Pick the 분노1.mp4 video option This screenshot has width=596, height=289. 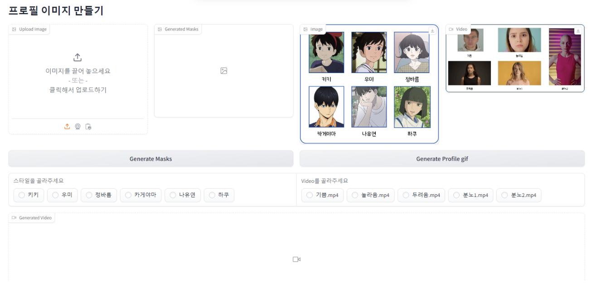471,195
